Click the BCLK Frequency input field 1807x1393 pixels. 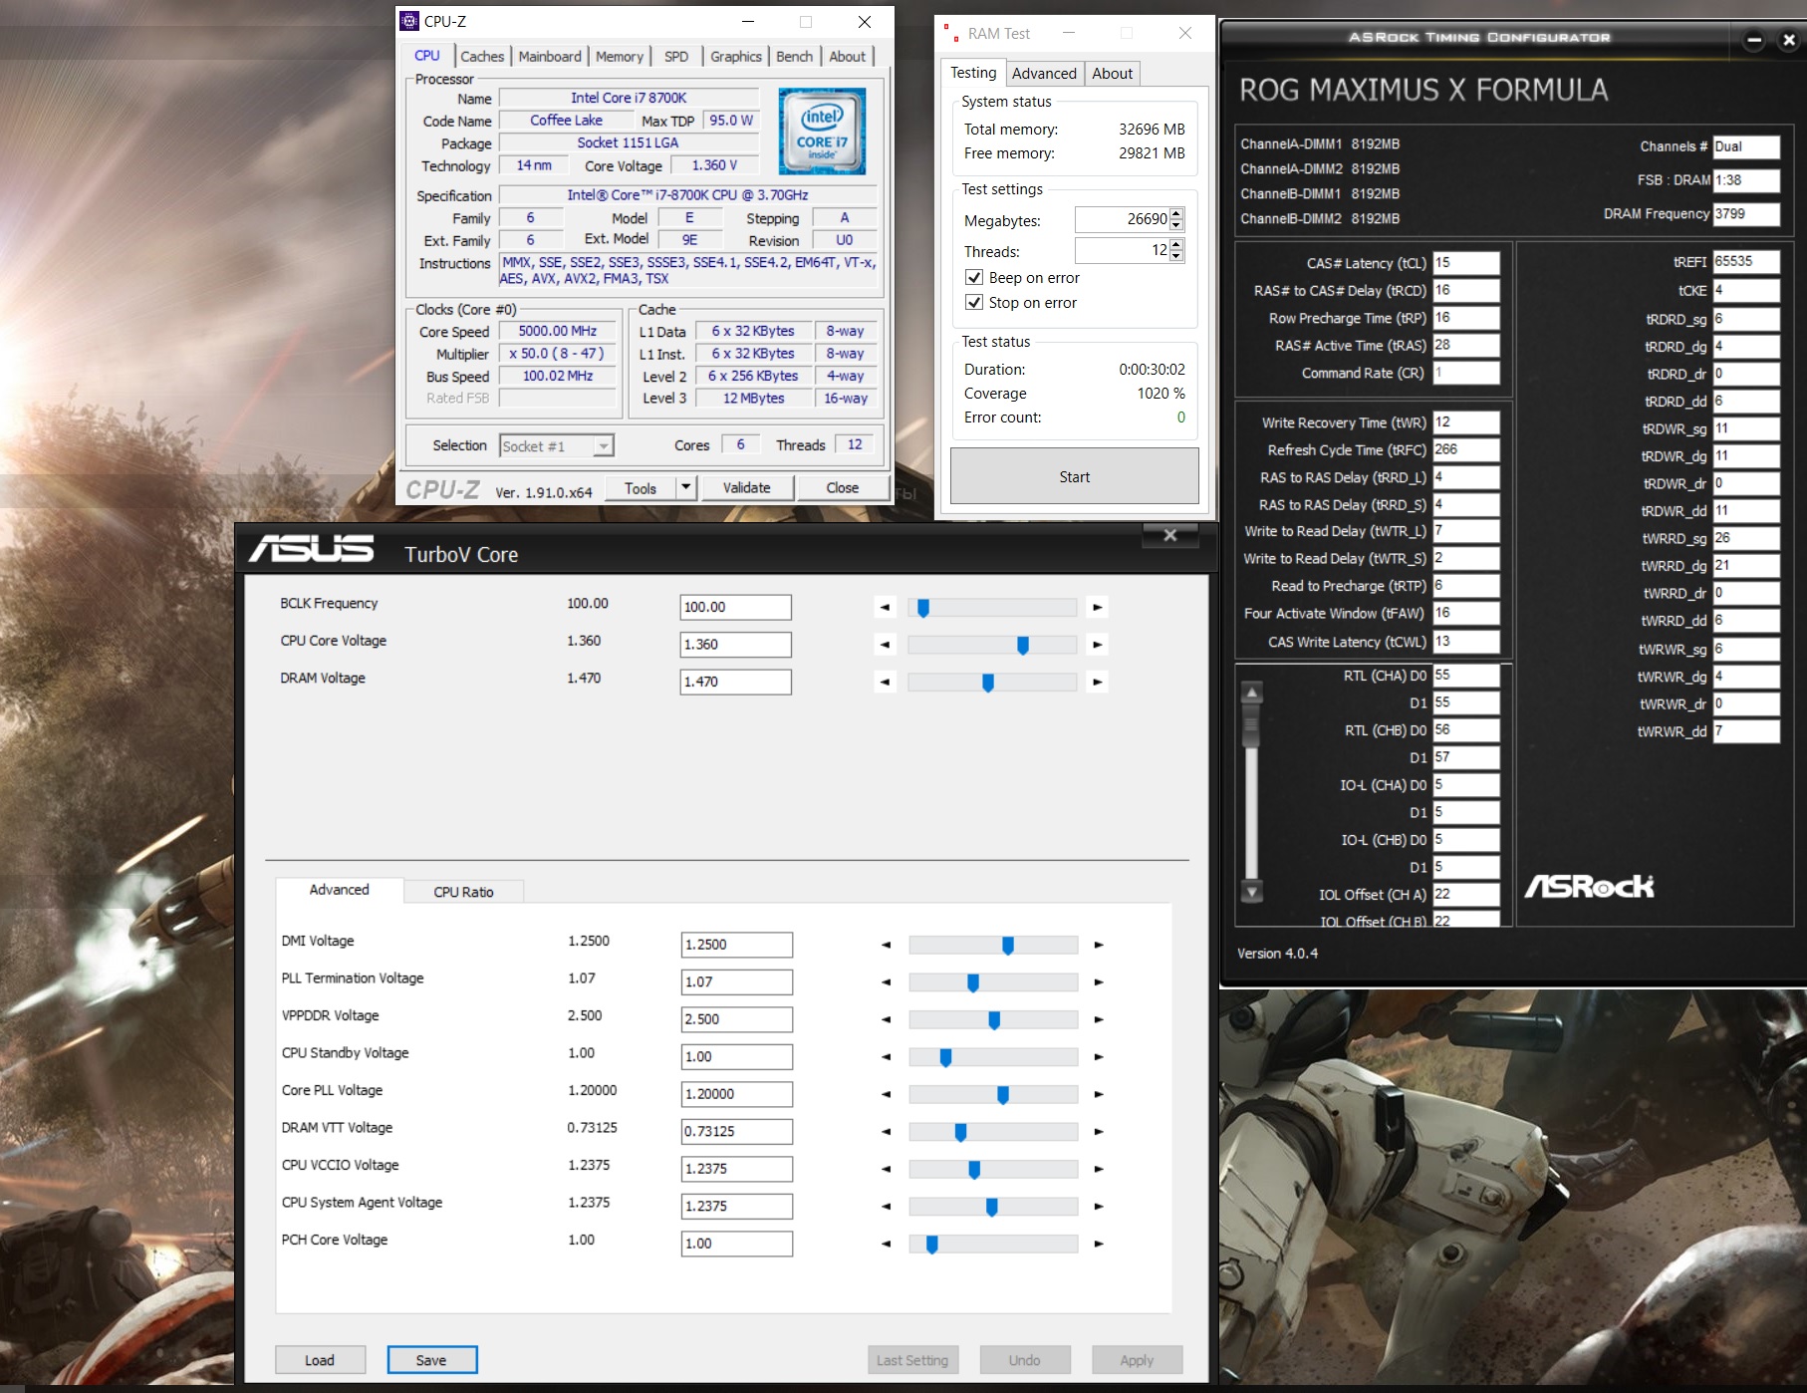click(x=735, y=607)
